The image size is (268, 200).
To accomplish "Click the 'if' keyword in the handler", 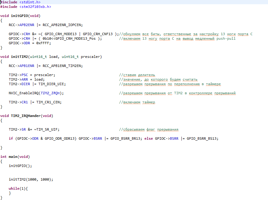I will (x=11, y=138).
